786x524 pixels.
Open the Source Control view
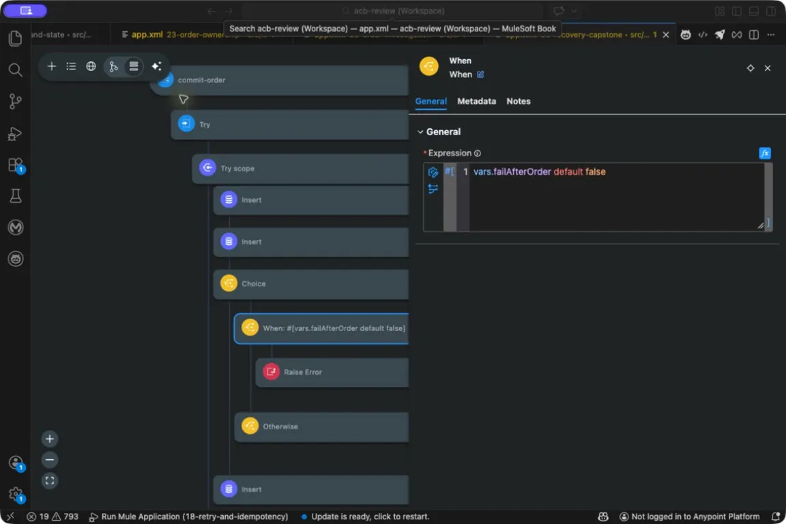coord(16,101)
